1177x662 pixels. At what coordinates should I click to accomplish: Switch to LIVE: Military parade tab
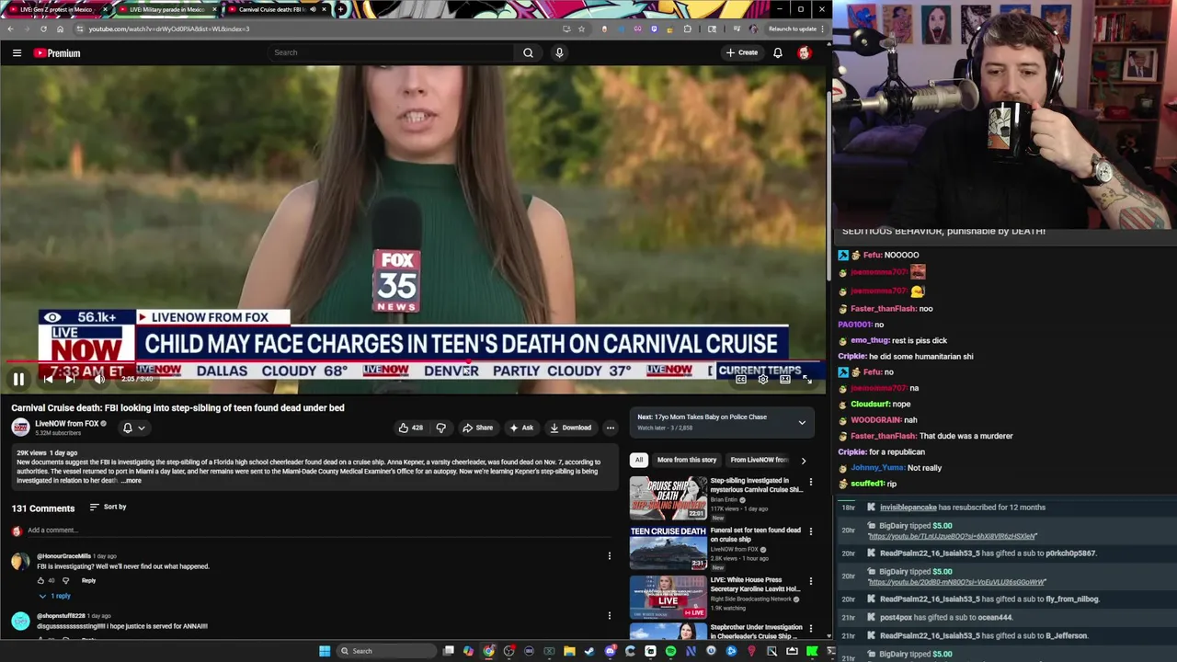166,9
